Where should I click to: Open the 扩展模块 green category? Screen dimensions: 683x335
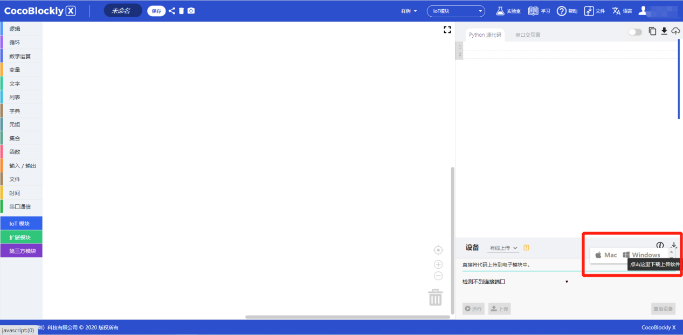20,237
